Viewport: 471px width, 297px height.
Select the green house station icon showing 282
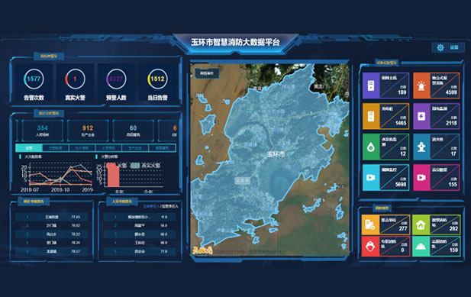tap(421, 224)
